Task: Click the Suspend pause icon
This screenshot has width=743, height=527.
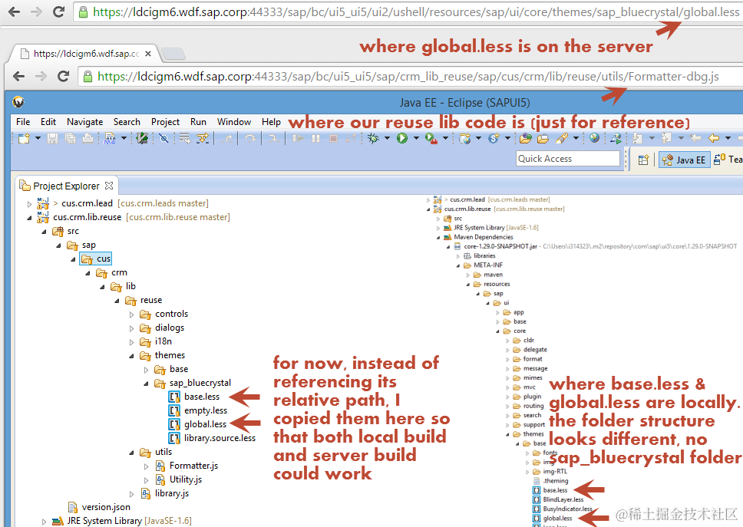Action: tap(316, 138)
